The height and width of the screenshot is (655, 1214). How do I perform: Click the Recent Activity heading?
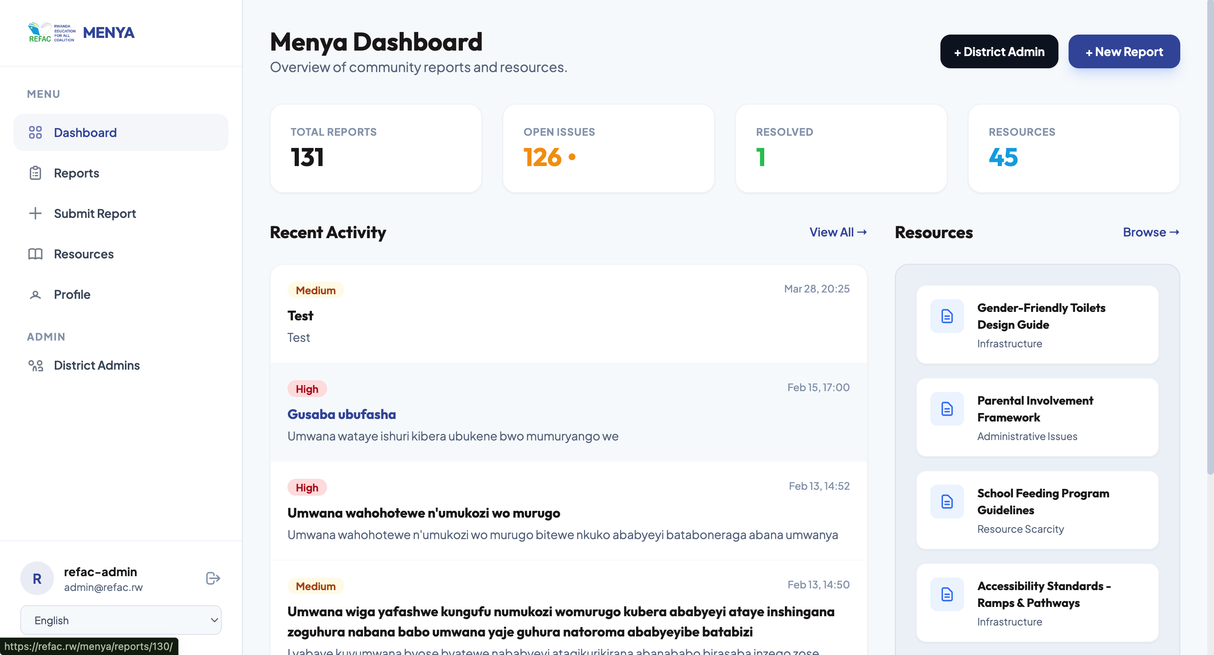(x=328, y=232)
